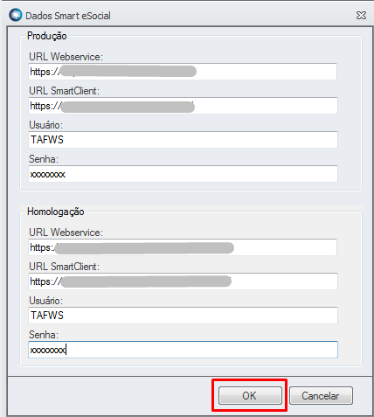Click the Usuário label under Produção

45,125
